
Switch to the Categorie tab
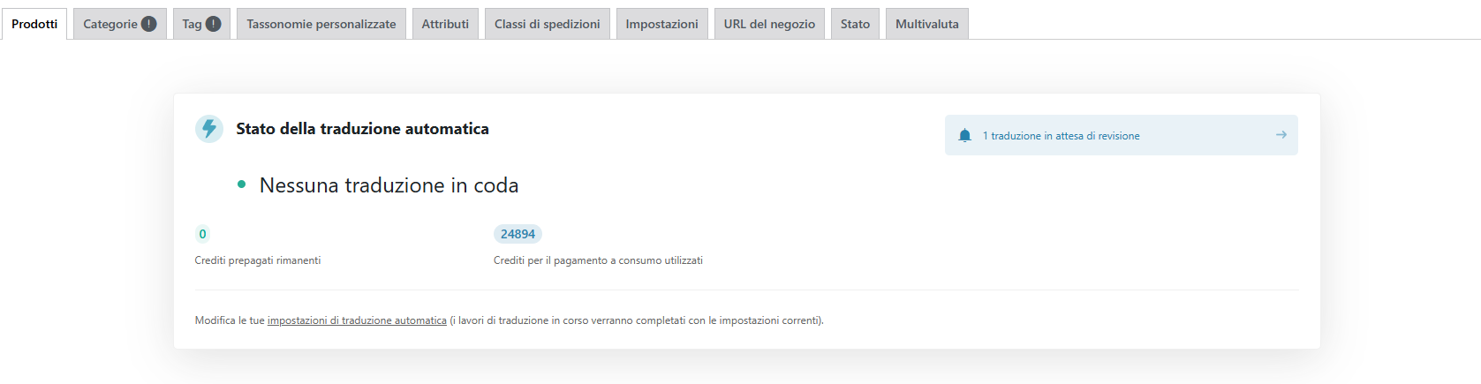point(119,24)
